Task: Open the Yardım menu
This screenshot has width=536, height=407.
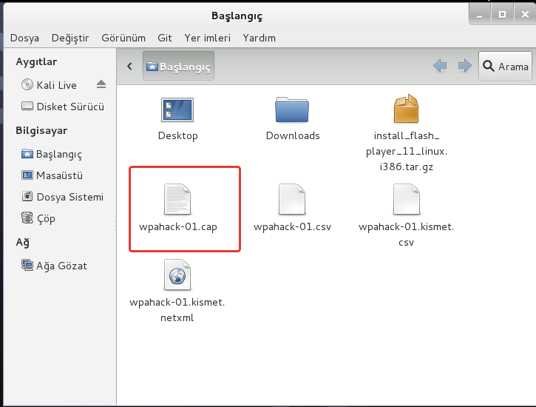Action: point(259,38)
